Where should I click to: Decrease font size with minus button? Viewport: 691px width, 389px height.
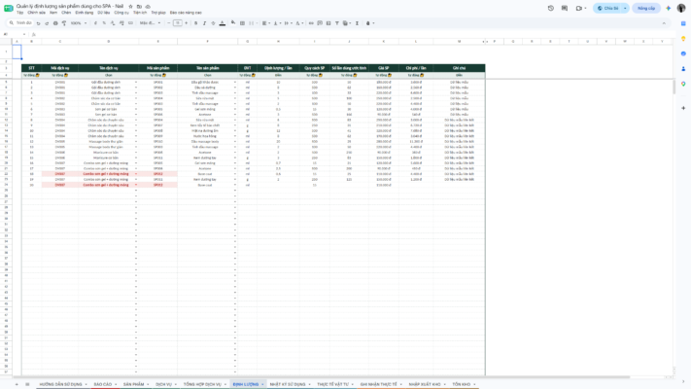click(x=169, y=23)
